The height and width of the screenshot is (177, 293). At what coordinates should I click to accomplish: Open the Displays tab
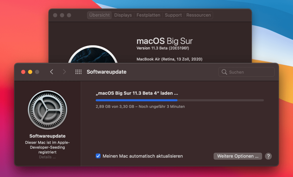click(123, 15)
